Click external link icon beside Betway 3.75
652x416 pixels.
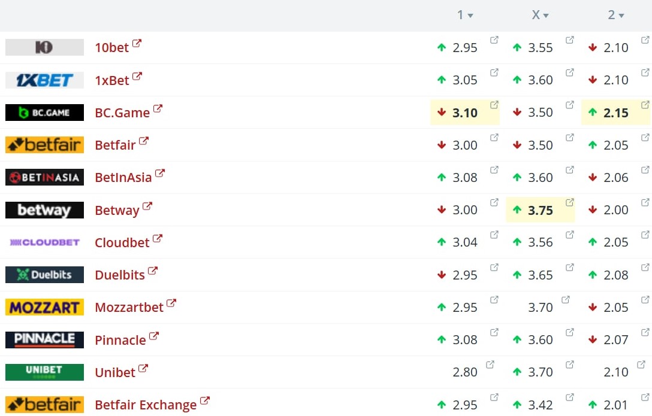click(x=570, y=202)
